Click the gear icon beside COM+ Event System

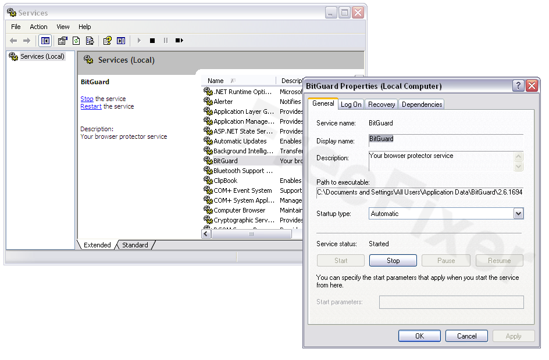208,190
